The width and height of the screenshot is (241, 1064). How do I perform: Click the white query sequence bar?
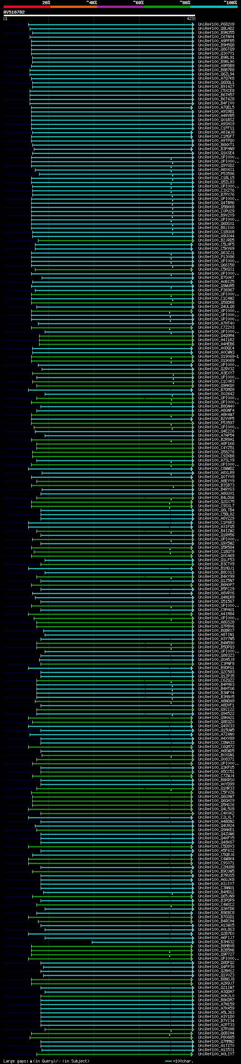(x=99, y=16)
